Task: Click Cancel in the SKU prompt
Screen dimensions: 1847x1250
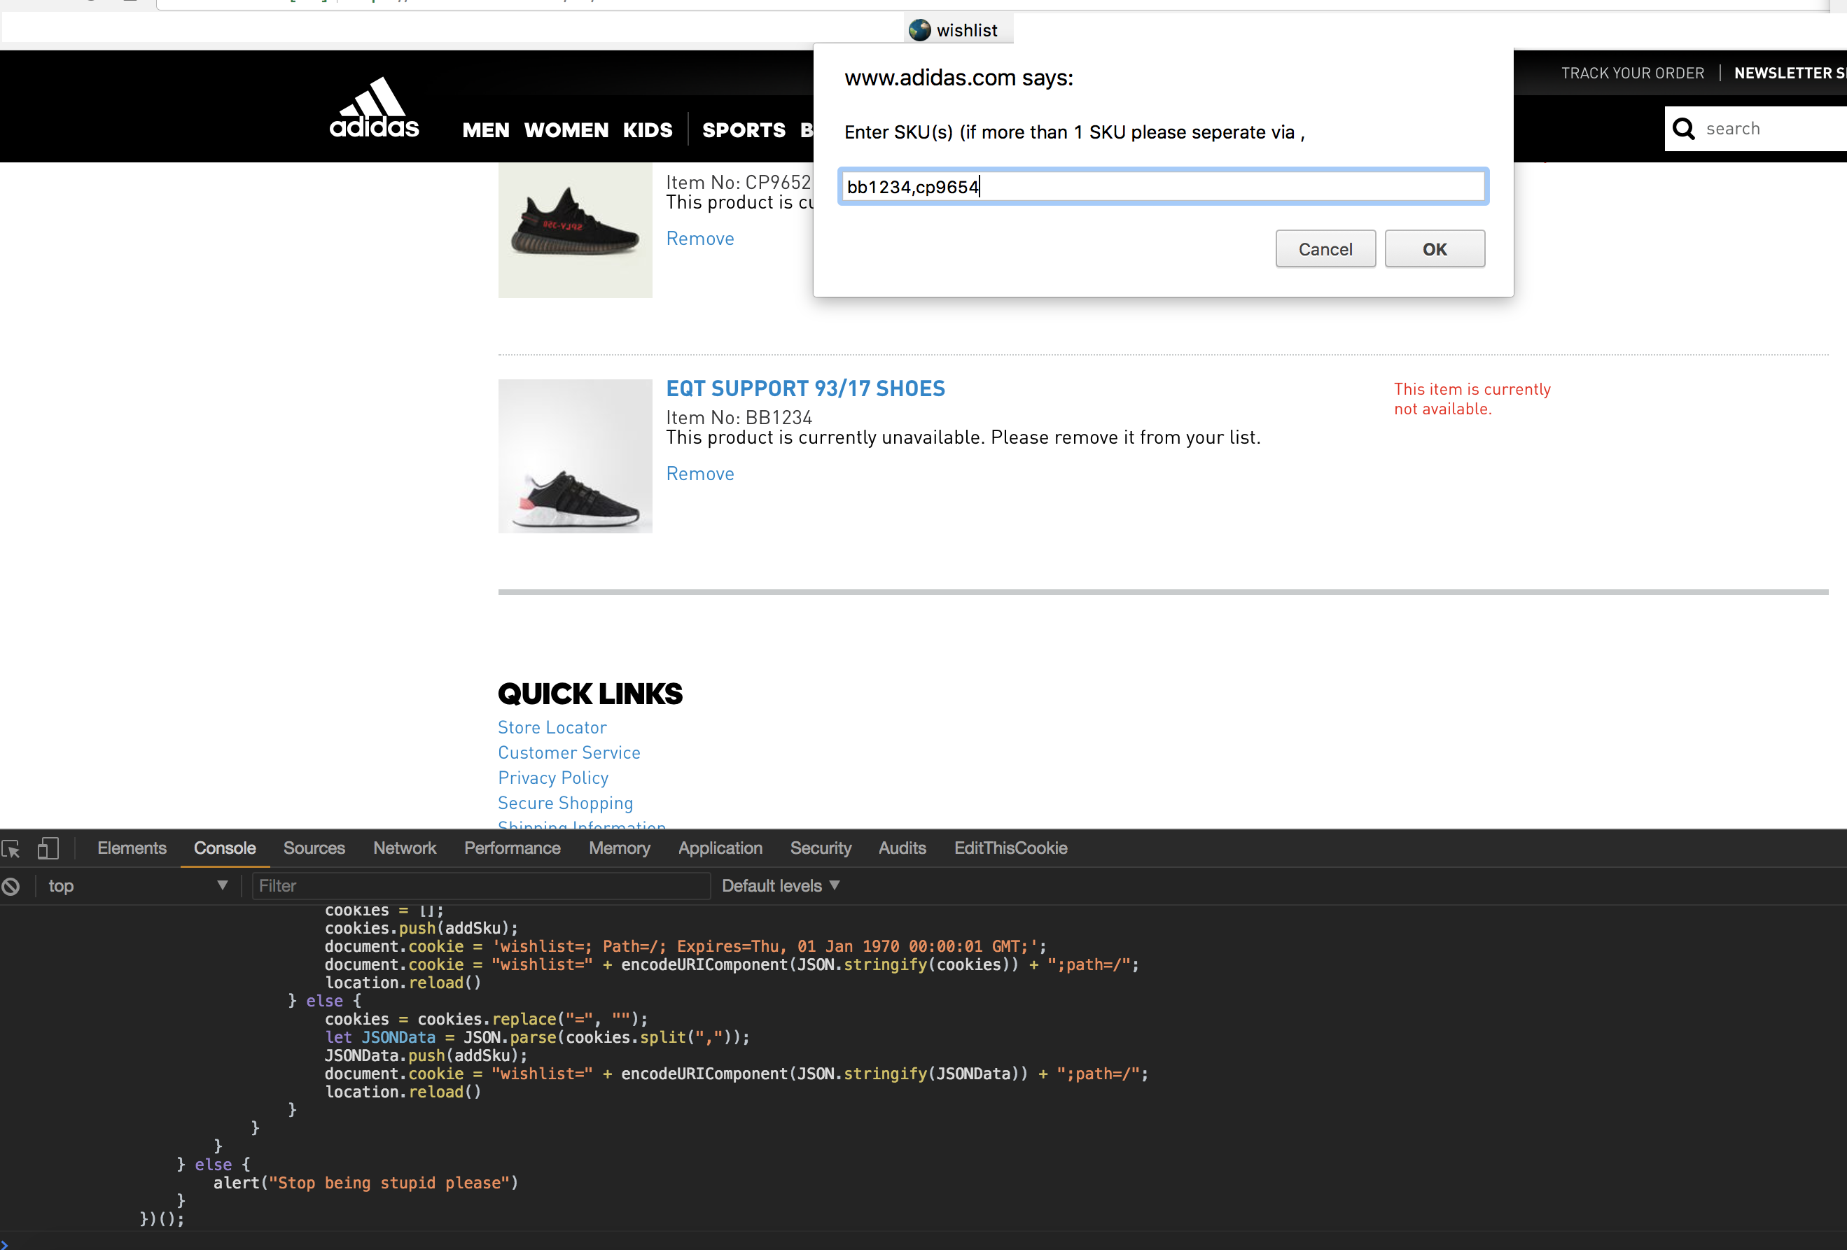Action: [1325, 248]
